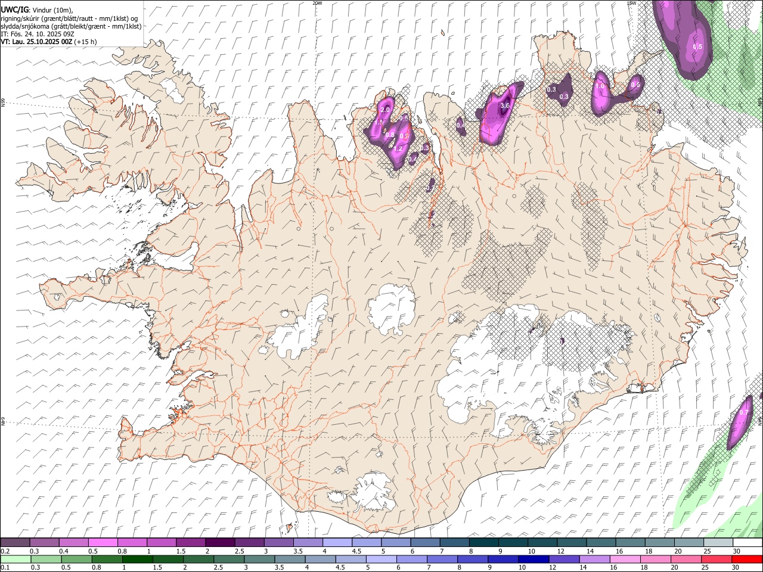The width and height of the screenshot is (763, 572).
Task: Pick dark plum swatch above upper-row 0.2
Action: click(15, 543)
